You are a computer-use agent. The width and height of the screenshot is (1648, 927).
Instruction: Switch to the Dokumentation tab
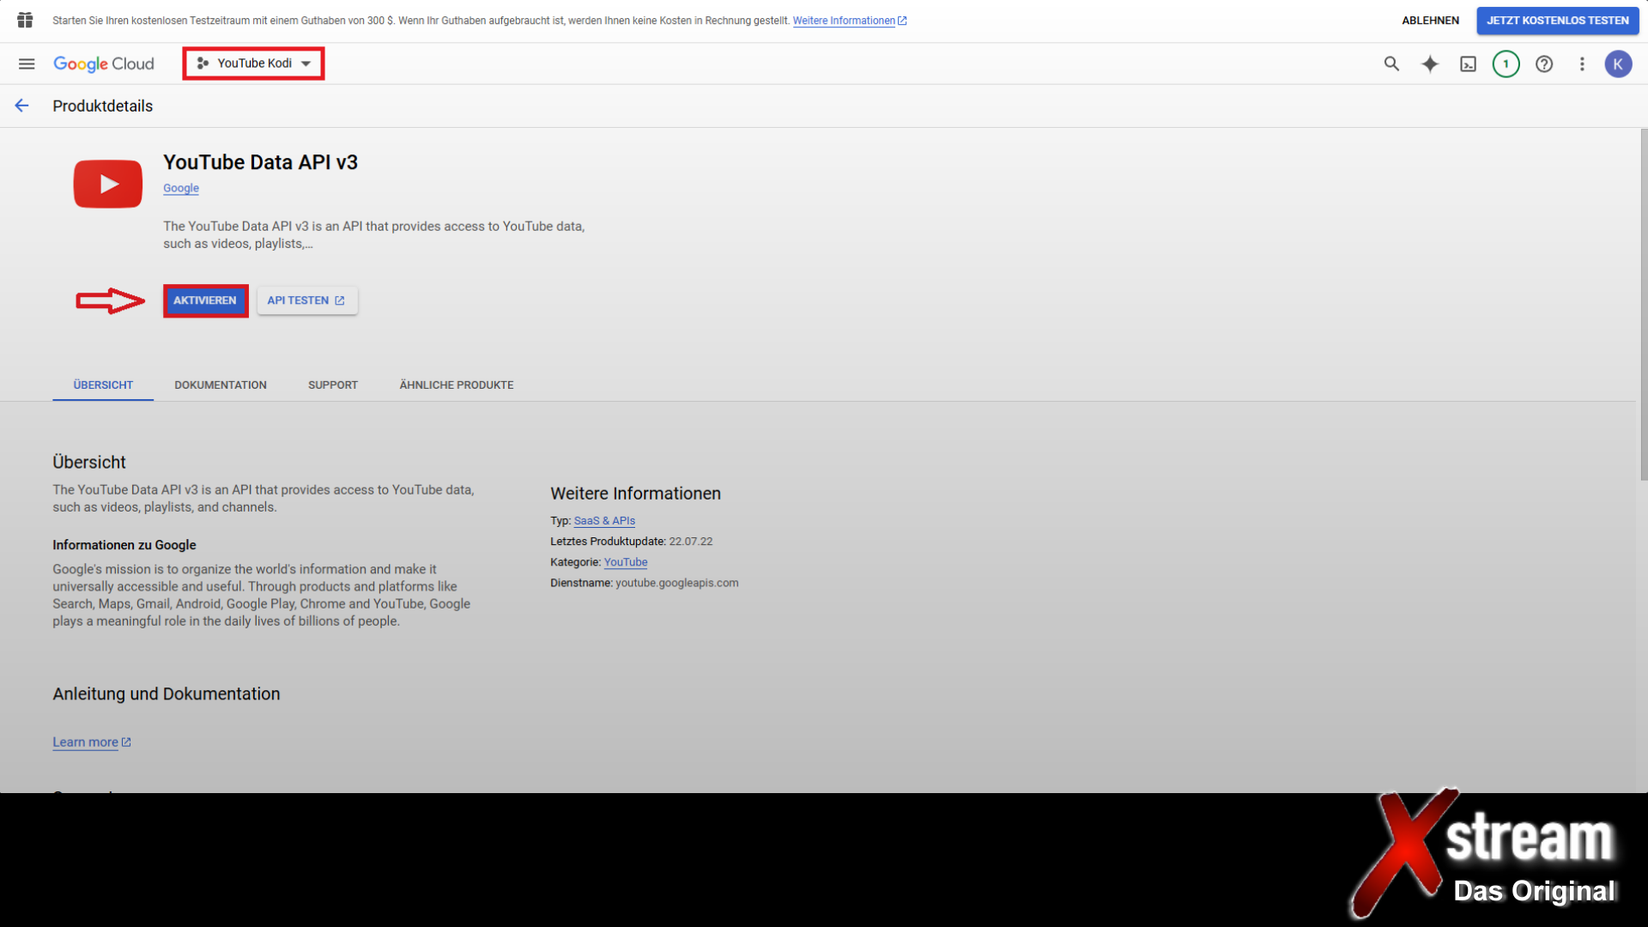point(221,385)
